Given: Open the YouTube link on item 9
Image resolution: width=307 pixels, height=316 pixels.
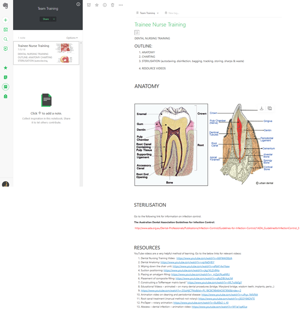Looking at the screenshot, I should [x=191, y=290].
